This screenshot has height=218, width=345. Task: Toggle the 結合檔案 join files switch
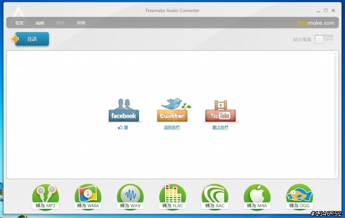[x=323, y=39]
